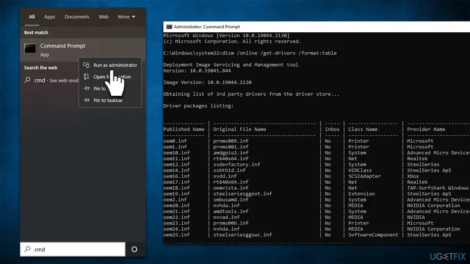Click the Image Version: 10.0.19044.2130 line
The width and height of the screenshot is (470, 264).
pyautogui.click(x=207, y=82)
